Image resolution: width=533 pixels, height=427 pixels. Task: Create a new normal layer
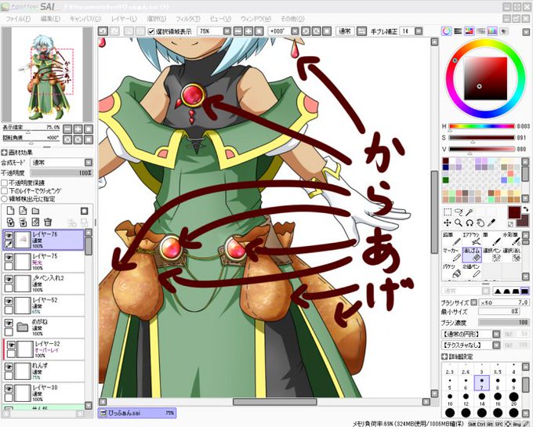[x=10, y=211]
